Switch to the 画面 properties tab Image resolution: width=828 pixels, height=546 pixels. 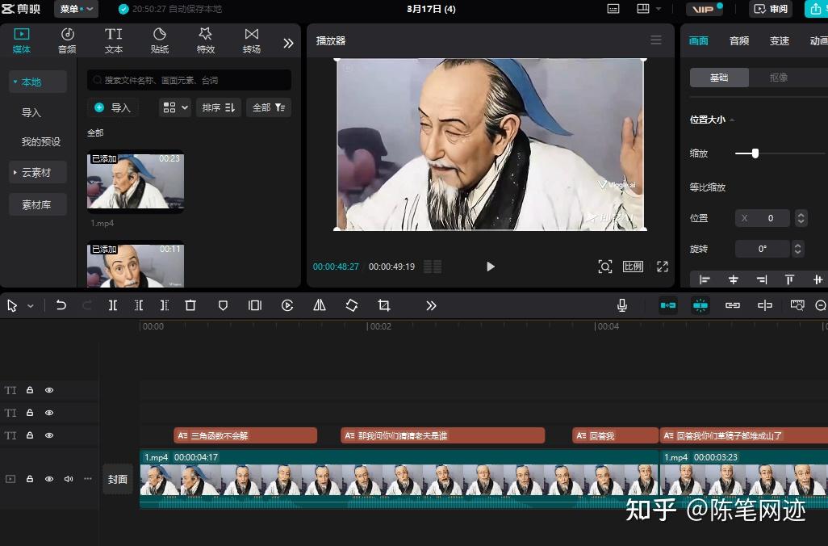click(x=699, y=40)
